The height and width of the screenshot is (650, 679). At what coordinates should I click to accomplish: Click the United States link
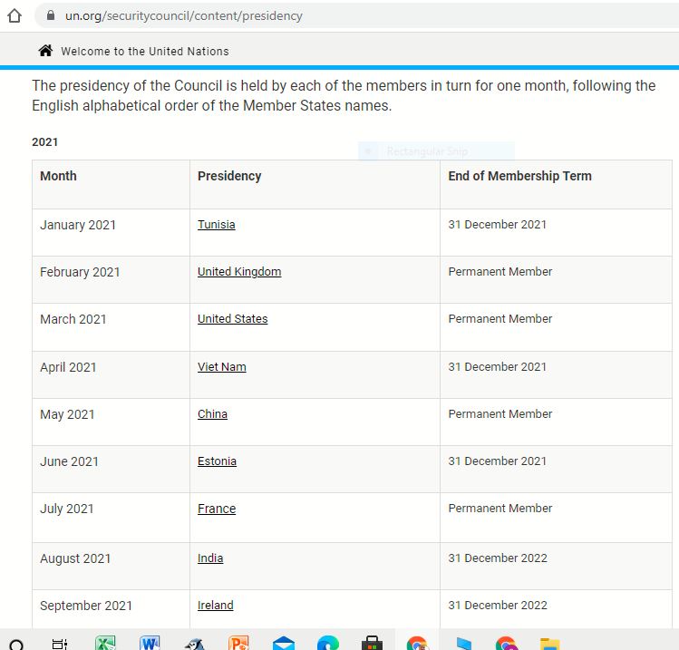(x=232, y=319)
